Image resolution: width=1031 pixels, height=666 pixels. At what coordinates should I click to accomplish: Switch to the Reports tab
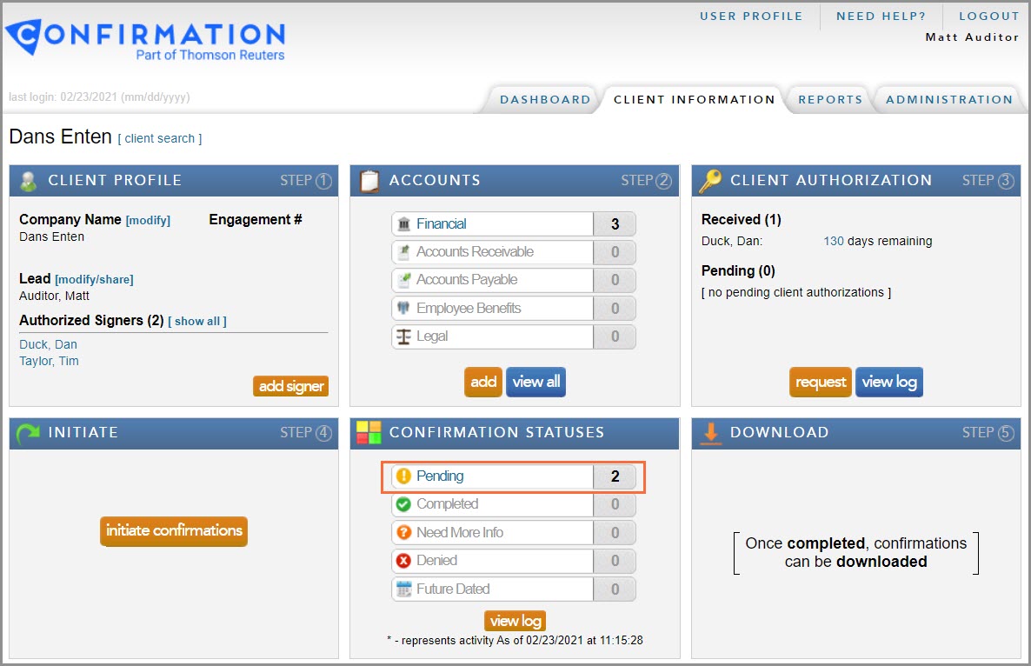[x=830, y=100]
